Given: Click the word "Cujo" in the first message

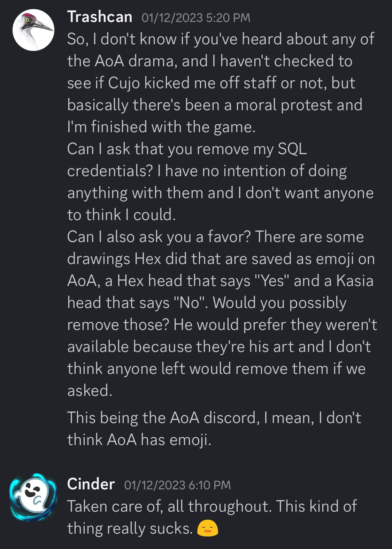Looking at the screenshot, I should (124, 83).
